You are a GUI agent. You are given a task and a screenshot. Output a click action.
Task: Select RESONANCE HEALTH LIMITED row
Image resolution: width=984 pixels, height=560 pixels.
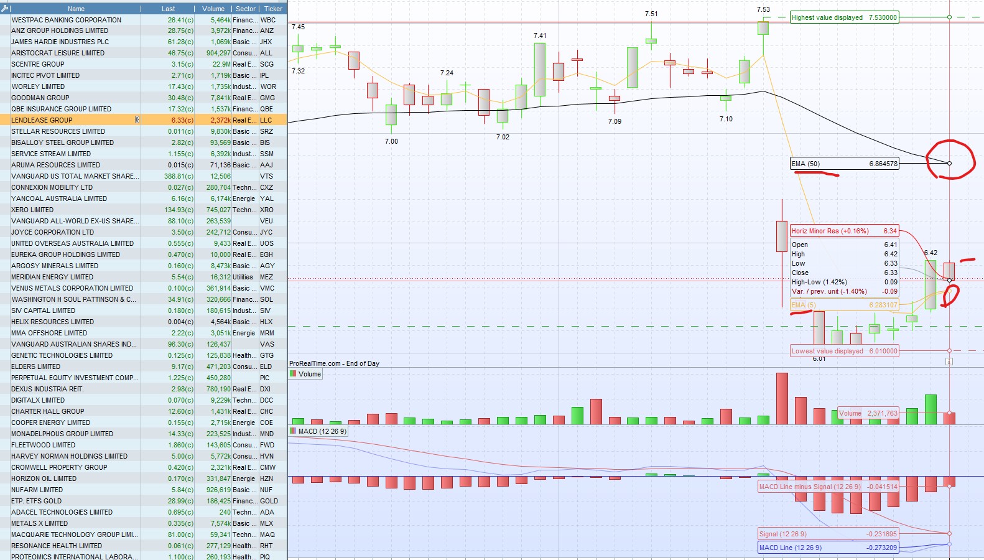143,546
